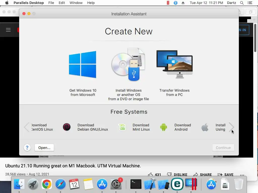Open System Preferences from the Dock
Image resolution: width=258 pixels, height=193 pixels.
click(x=116, y=184)
